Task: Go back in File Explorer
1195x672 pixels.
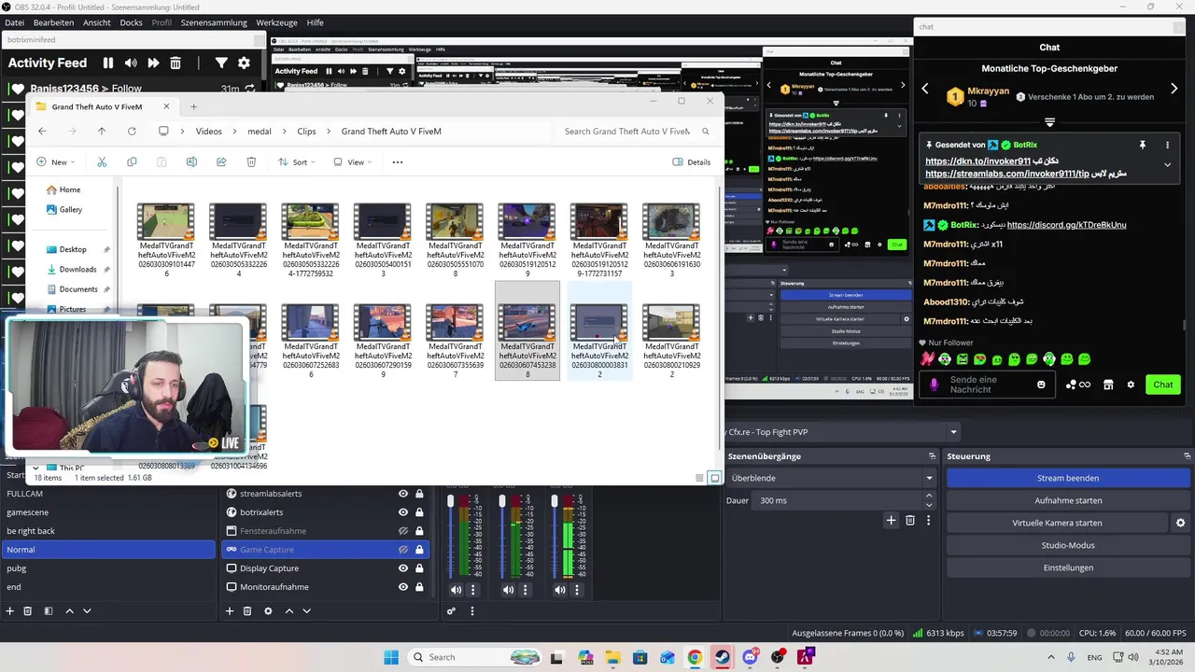Action: coord(42,132)
